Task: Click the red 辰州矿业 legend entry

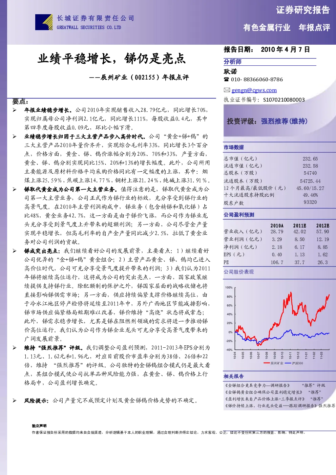Action: [274, 363]
